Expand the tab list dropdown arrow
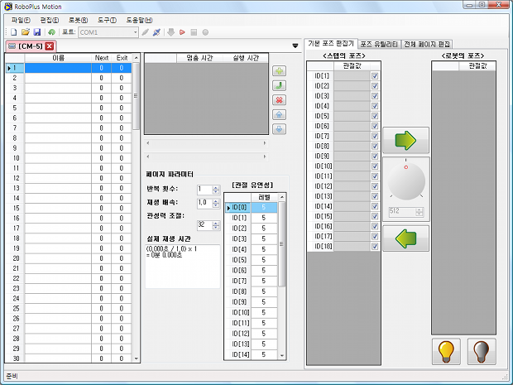Viewport: 513px width, 385px height. (x=295, y=46)
